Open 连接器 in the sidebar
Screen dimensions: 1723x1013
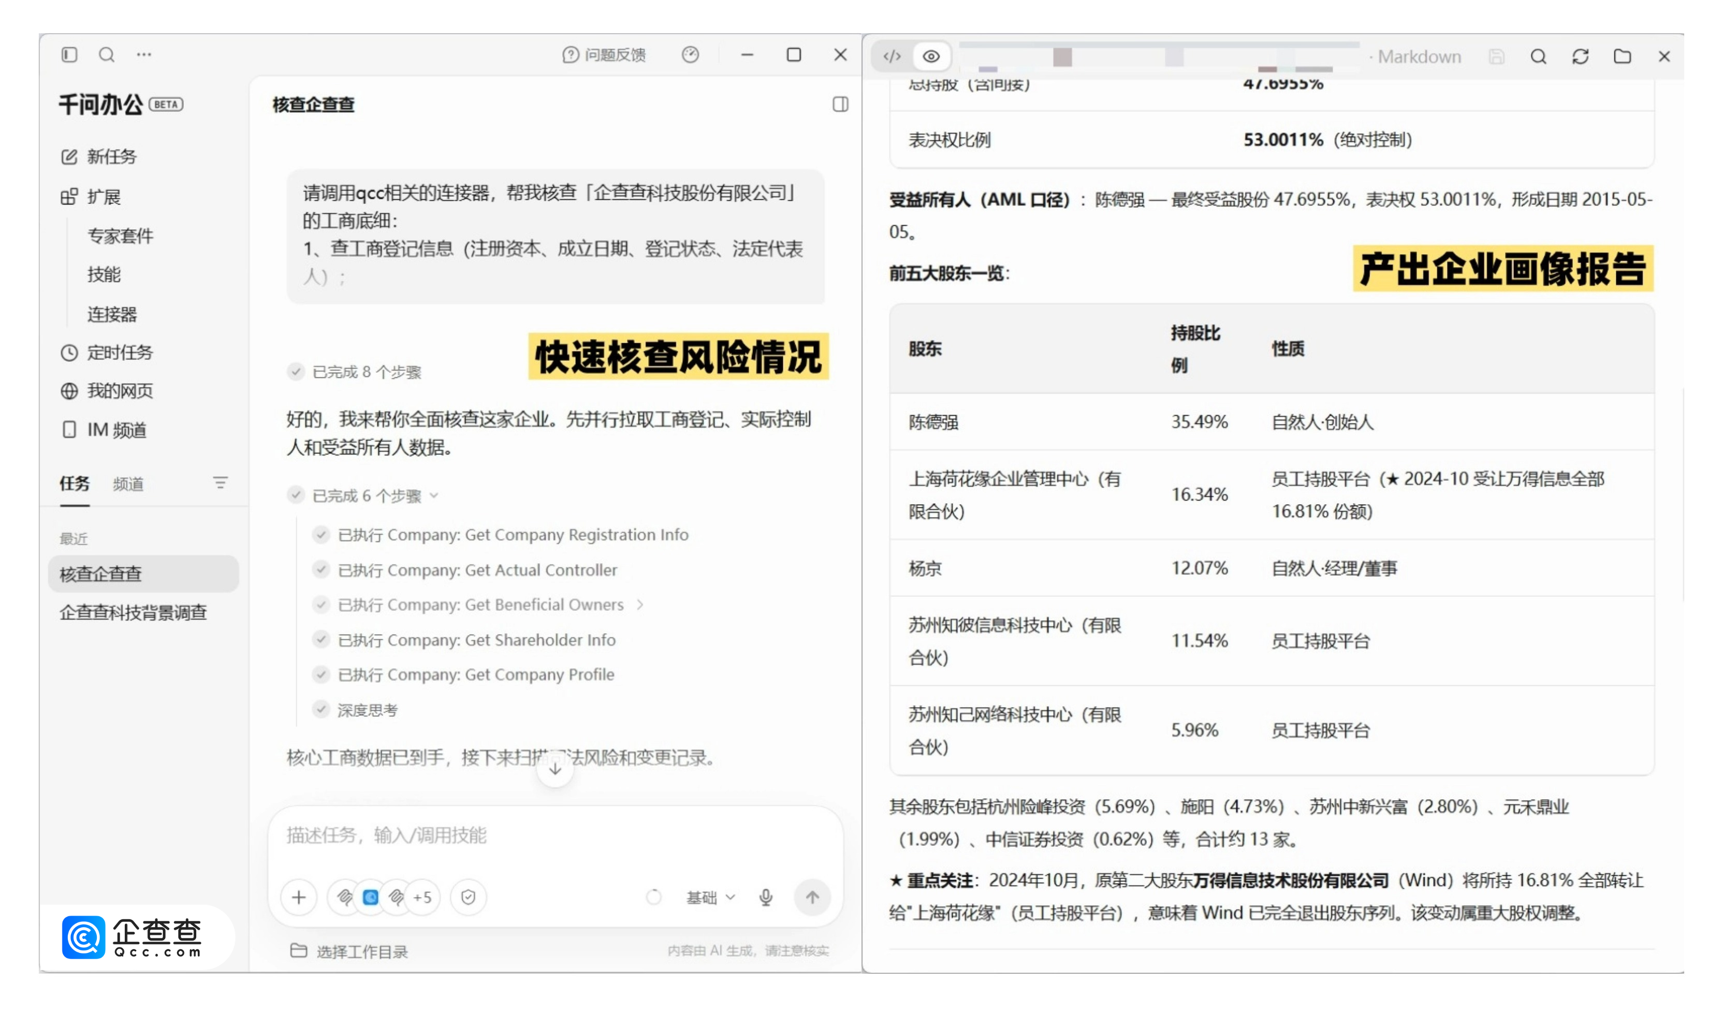pos(112,314)
